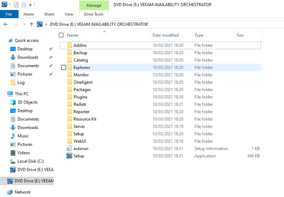Select the autorun setup information file icon
This screenshot has width=284, height=197.
tap(69, 149)
